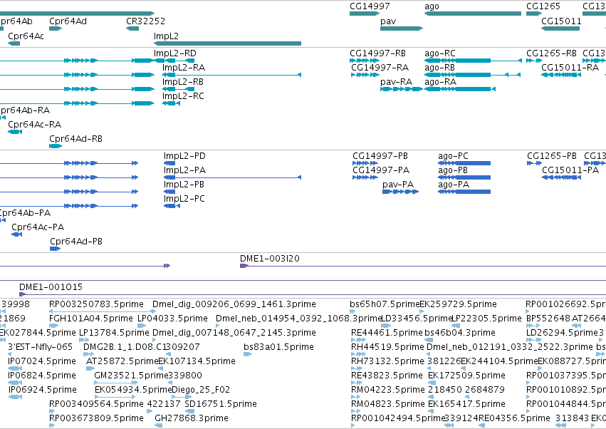Open EST LP22305.5prime
Screen dimensions: 606x429
486,319
